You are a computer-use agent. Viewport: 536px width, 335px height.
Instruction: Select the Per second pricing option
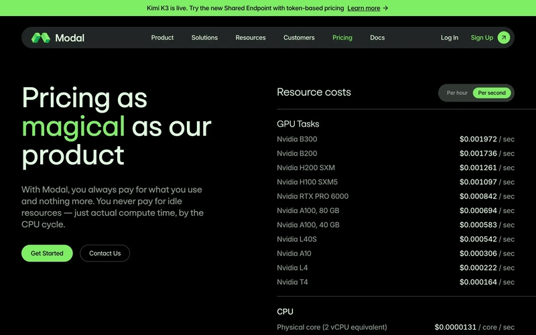[x=492, y=93]
